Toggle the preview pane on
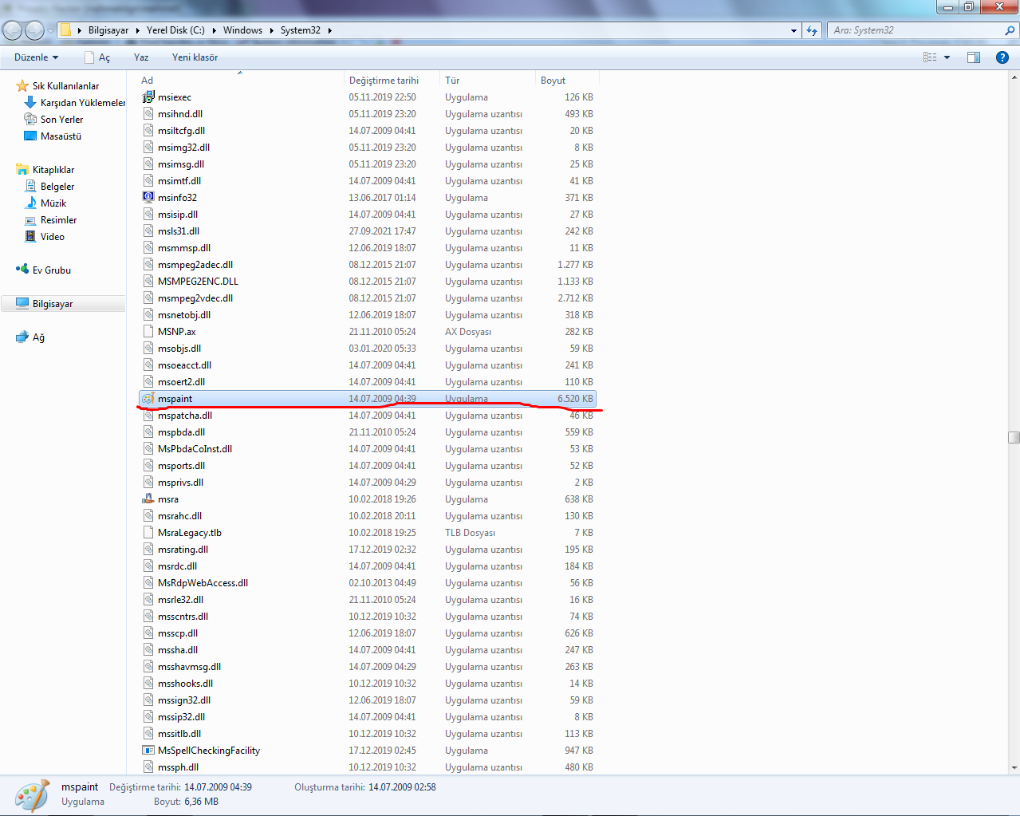Screen dimensions: 1020x816 coord(973,57)
